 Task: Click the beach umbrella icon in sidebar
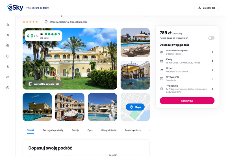(x=8, y=45)
